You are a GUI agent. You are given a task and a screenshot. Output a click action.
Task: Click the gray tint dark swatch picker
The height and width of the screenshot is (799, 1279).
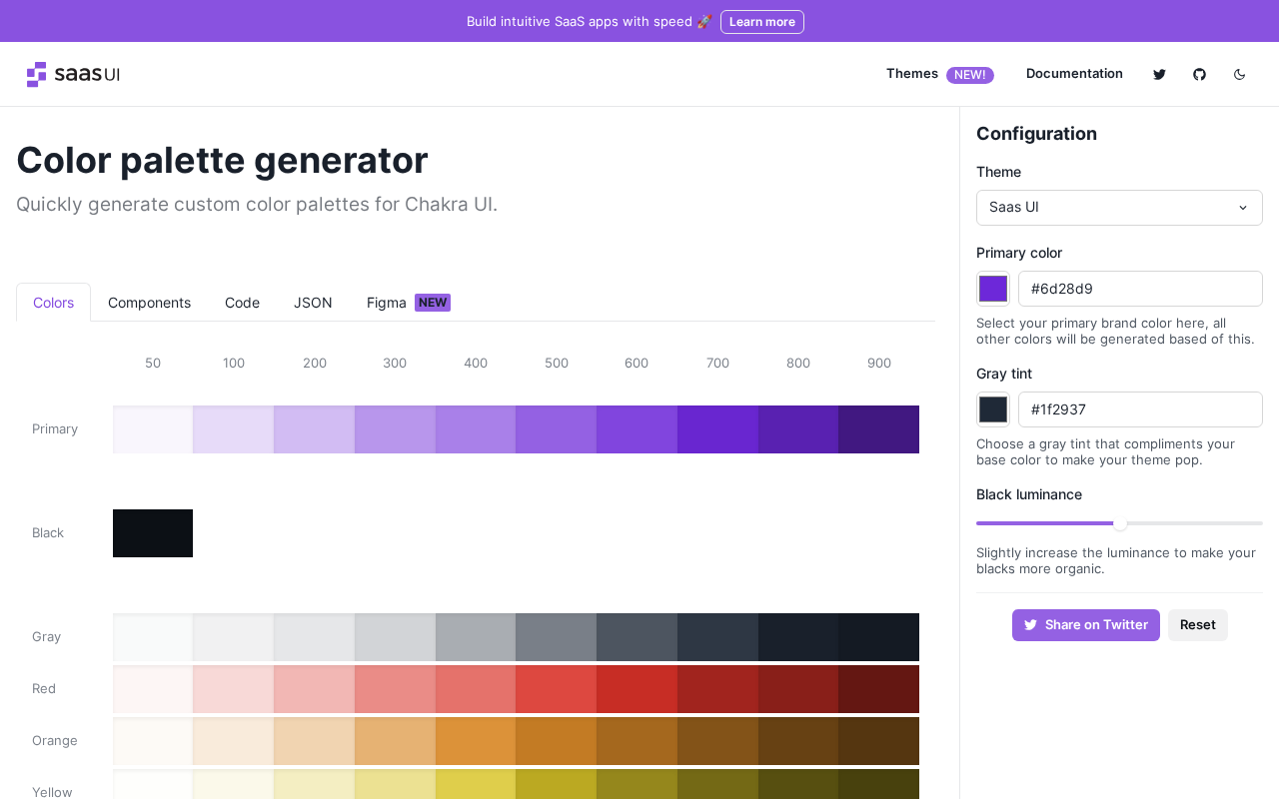[993, 409]
